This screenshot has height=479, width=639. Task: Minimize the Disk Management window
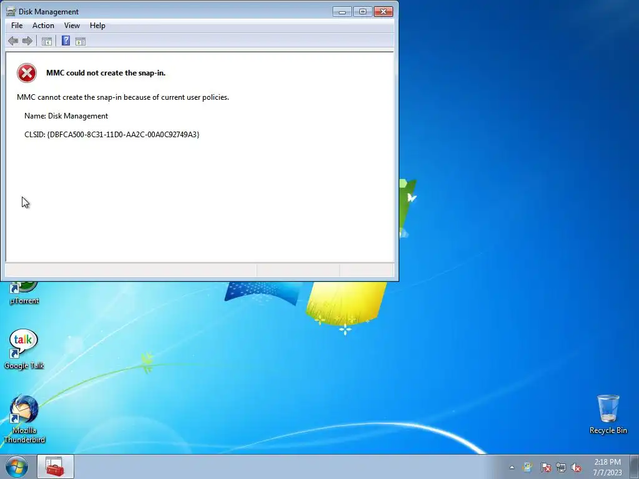(342, 11)
